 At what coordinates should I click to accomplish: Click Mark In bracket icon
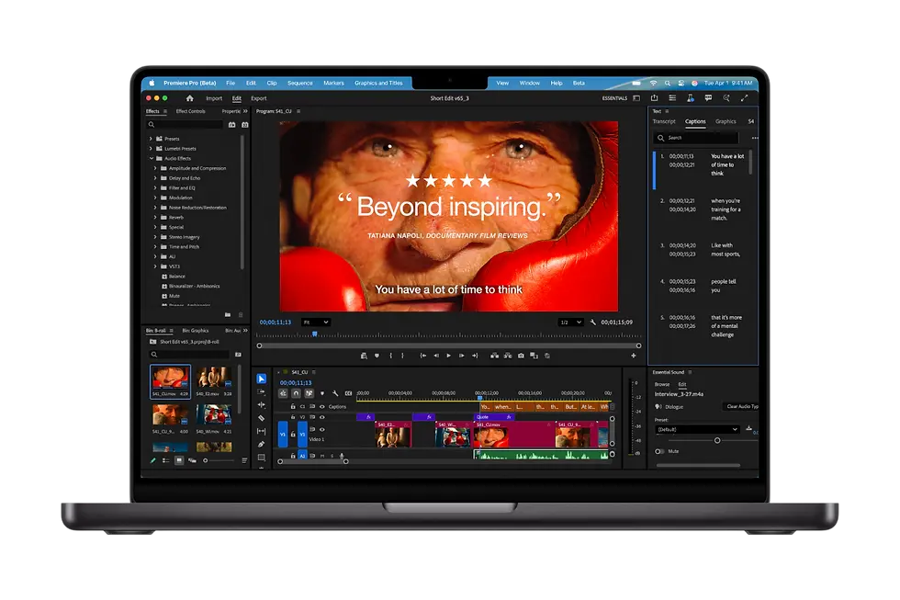click(391, 356)
